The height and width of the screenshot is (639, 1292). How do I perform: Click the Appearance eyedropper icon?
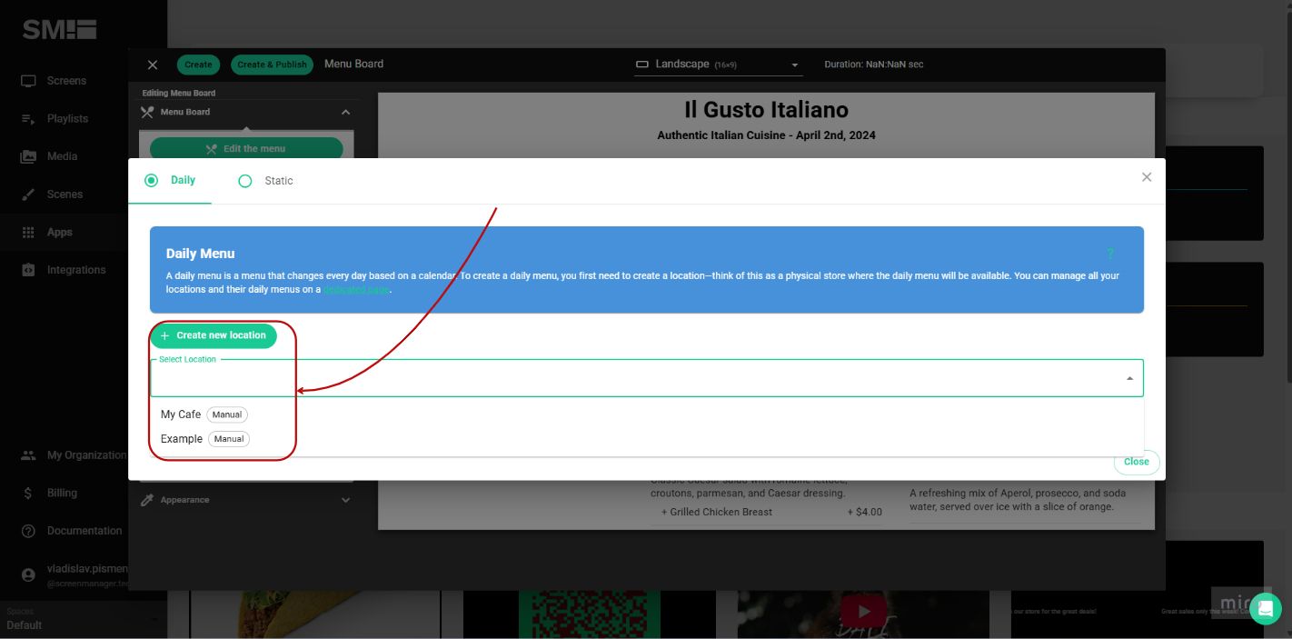pyautogui.click(x=147, y=500)
